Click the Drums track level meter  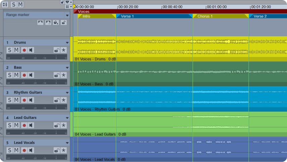37,57
